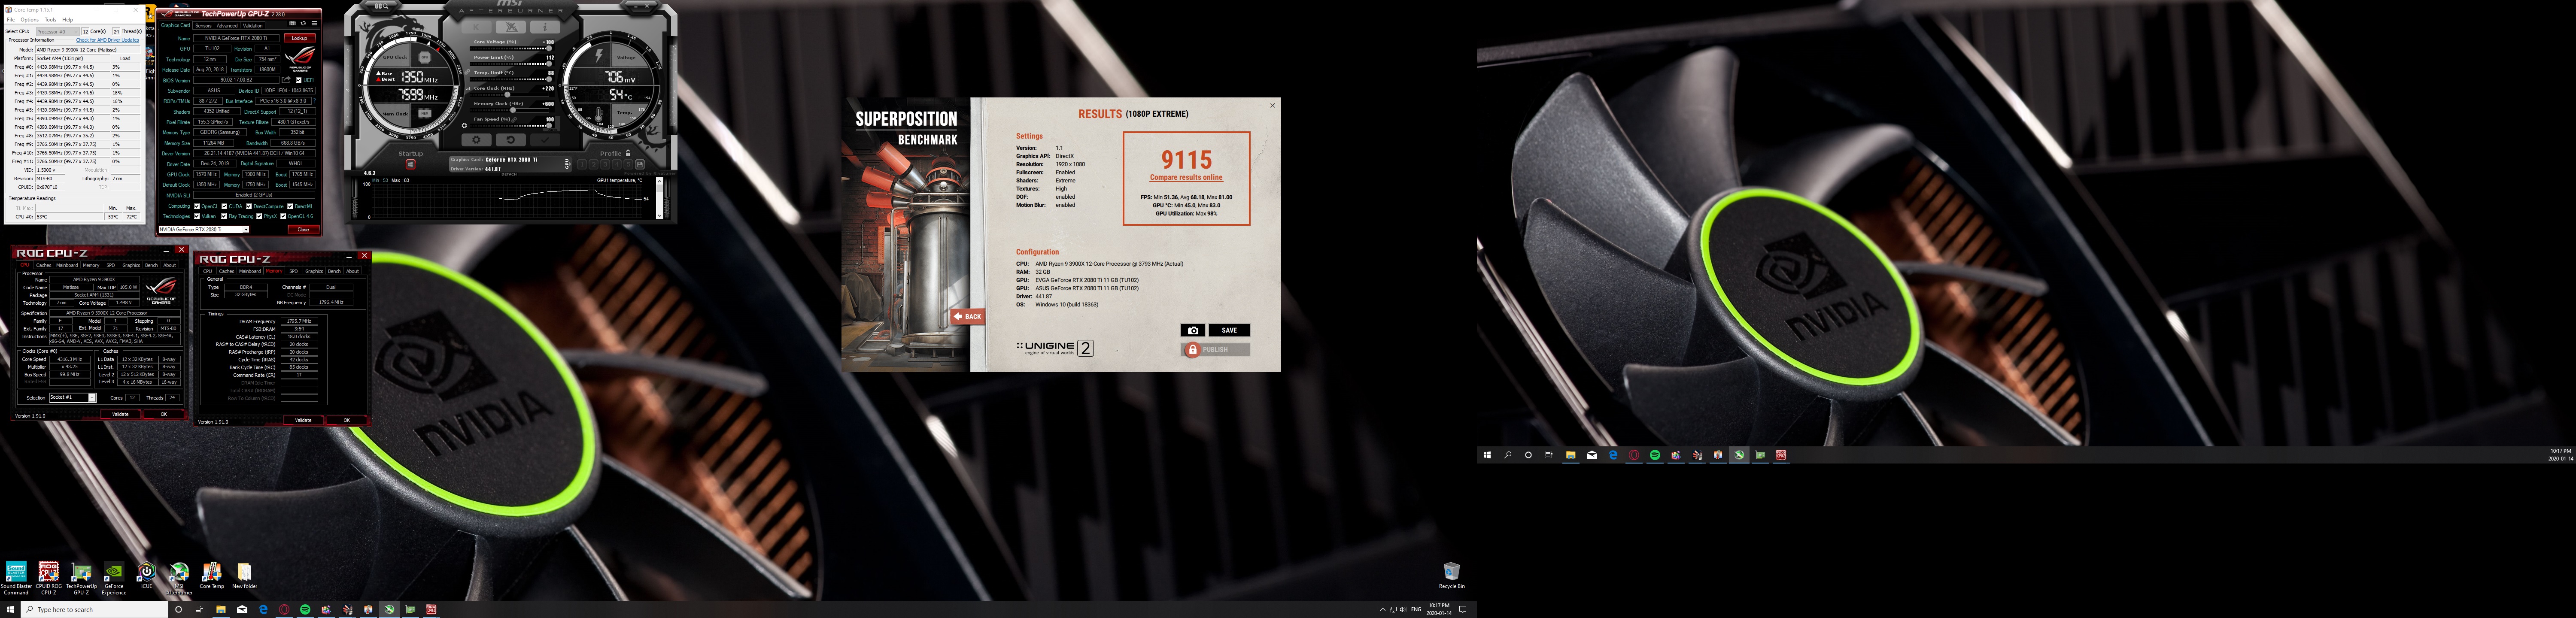2576x618 pixels.
Task: Open the Caches tab in CPU-Z Processor window
Action: (x=43, y=265)
